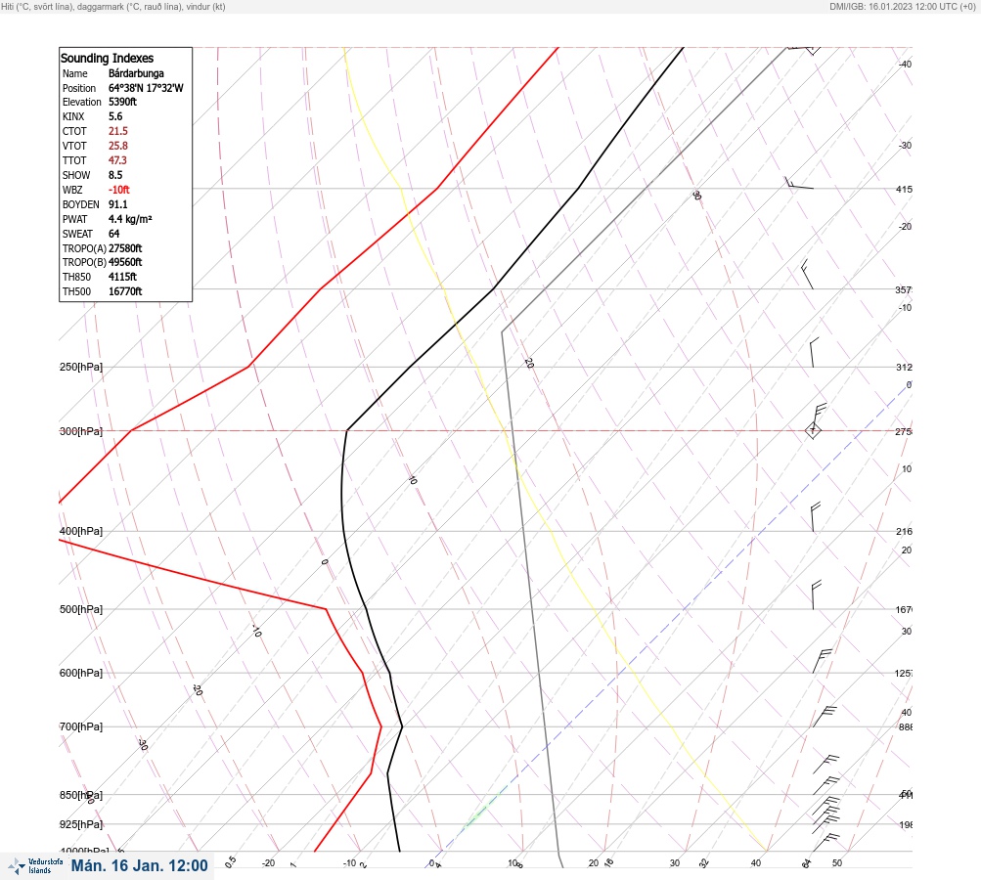Click the station name 'Bárdarbunga'
The height and width of the screenshot is (880, 981).
click(x=136, y=73)
